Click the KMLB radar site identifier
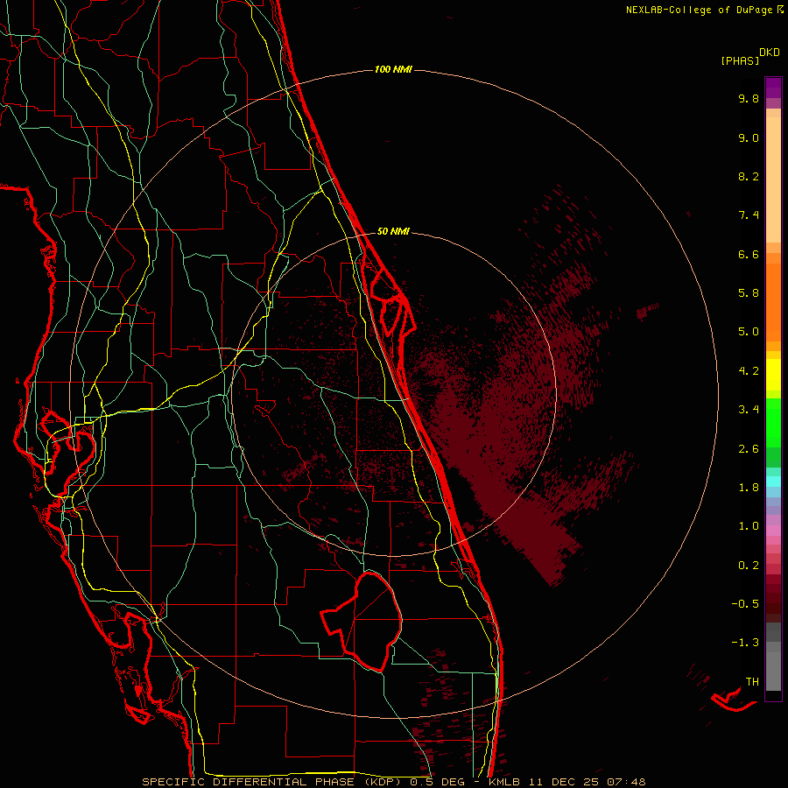The width and height of the screenshot is (788, 788). [504, 782]
